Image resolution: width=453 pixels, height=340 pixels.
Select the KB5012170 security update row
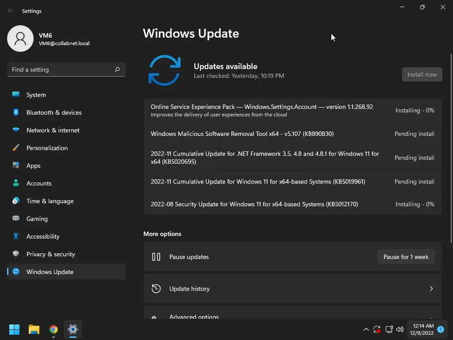(293, 204)
